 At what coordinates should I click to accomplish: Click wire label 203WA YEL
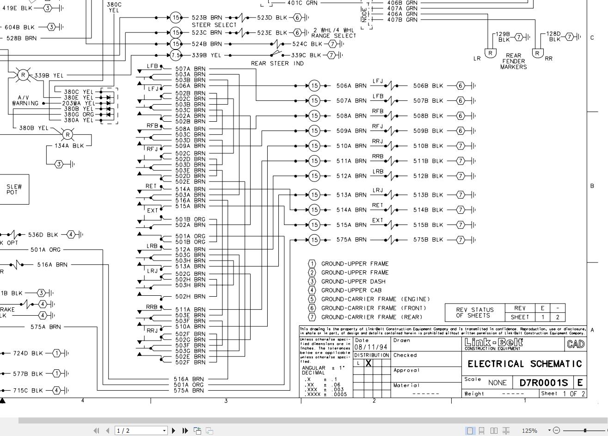[78, 103]
